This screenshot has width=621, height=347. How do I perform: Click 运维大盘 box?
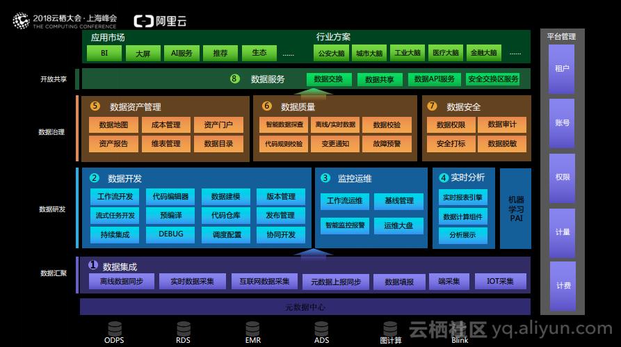pyautogui.click(x=399, y=226)
